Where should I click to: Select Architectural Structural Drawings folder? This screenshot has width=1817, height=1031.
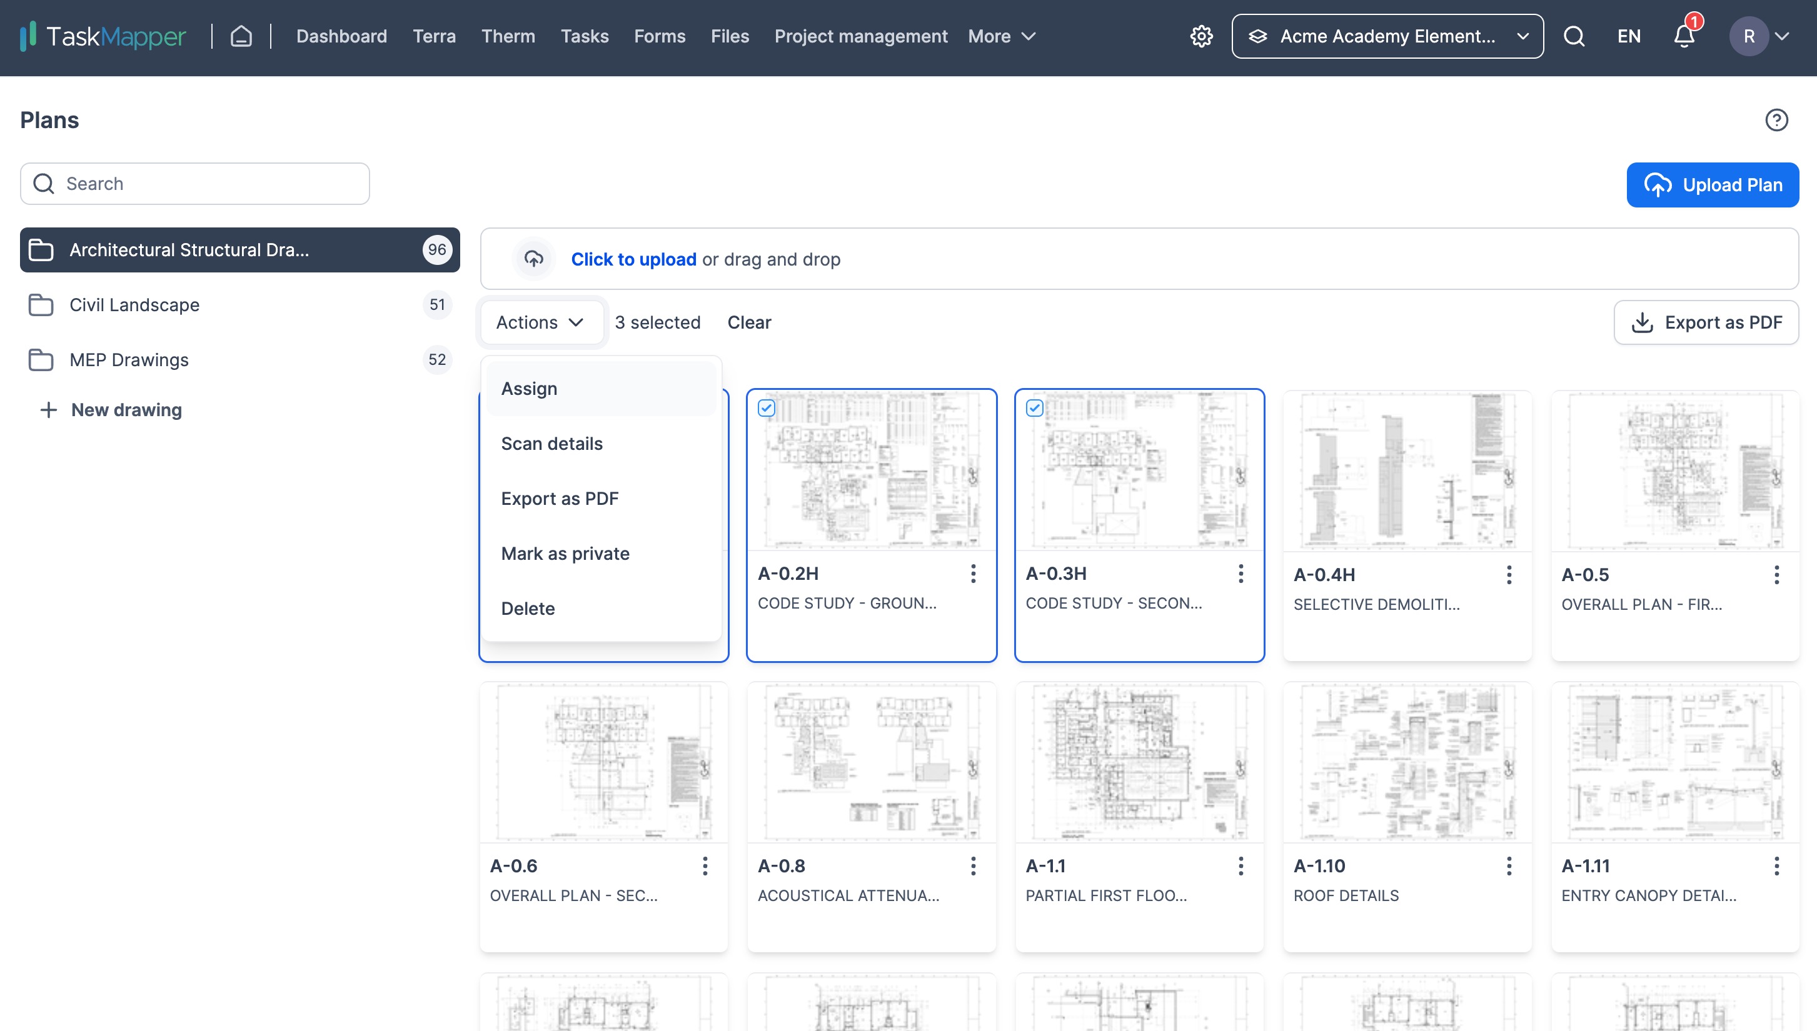coord(239,250)
